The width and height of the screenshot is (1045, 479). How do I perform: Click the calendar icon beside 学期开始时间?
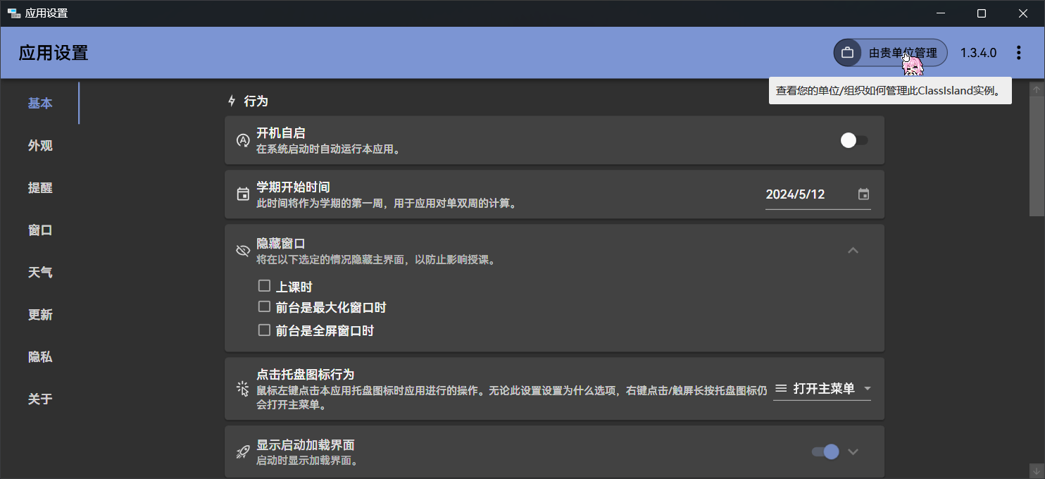click(x=243, y=194)
